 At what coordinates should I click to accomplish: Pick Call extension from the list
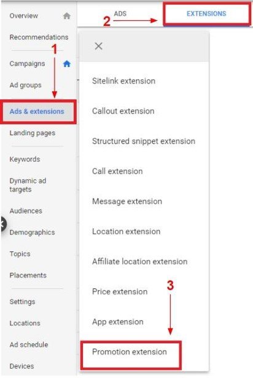click(117, 171)
